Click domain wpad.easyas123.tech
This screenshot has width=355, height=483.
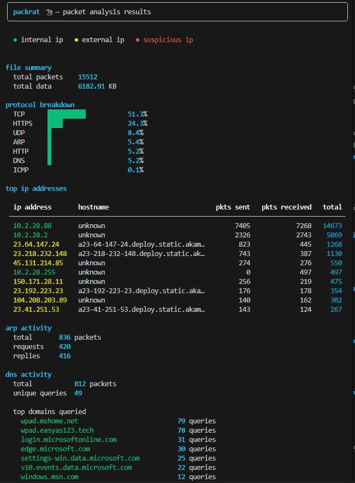click(x=57, y=430)
